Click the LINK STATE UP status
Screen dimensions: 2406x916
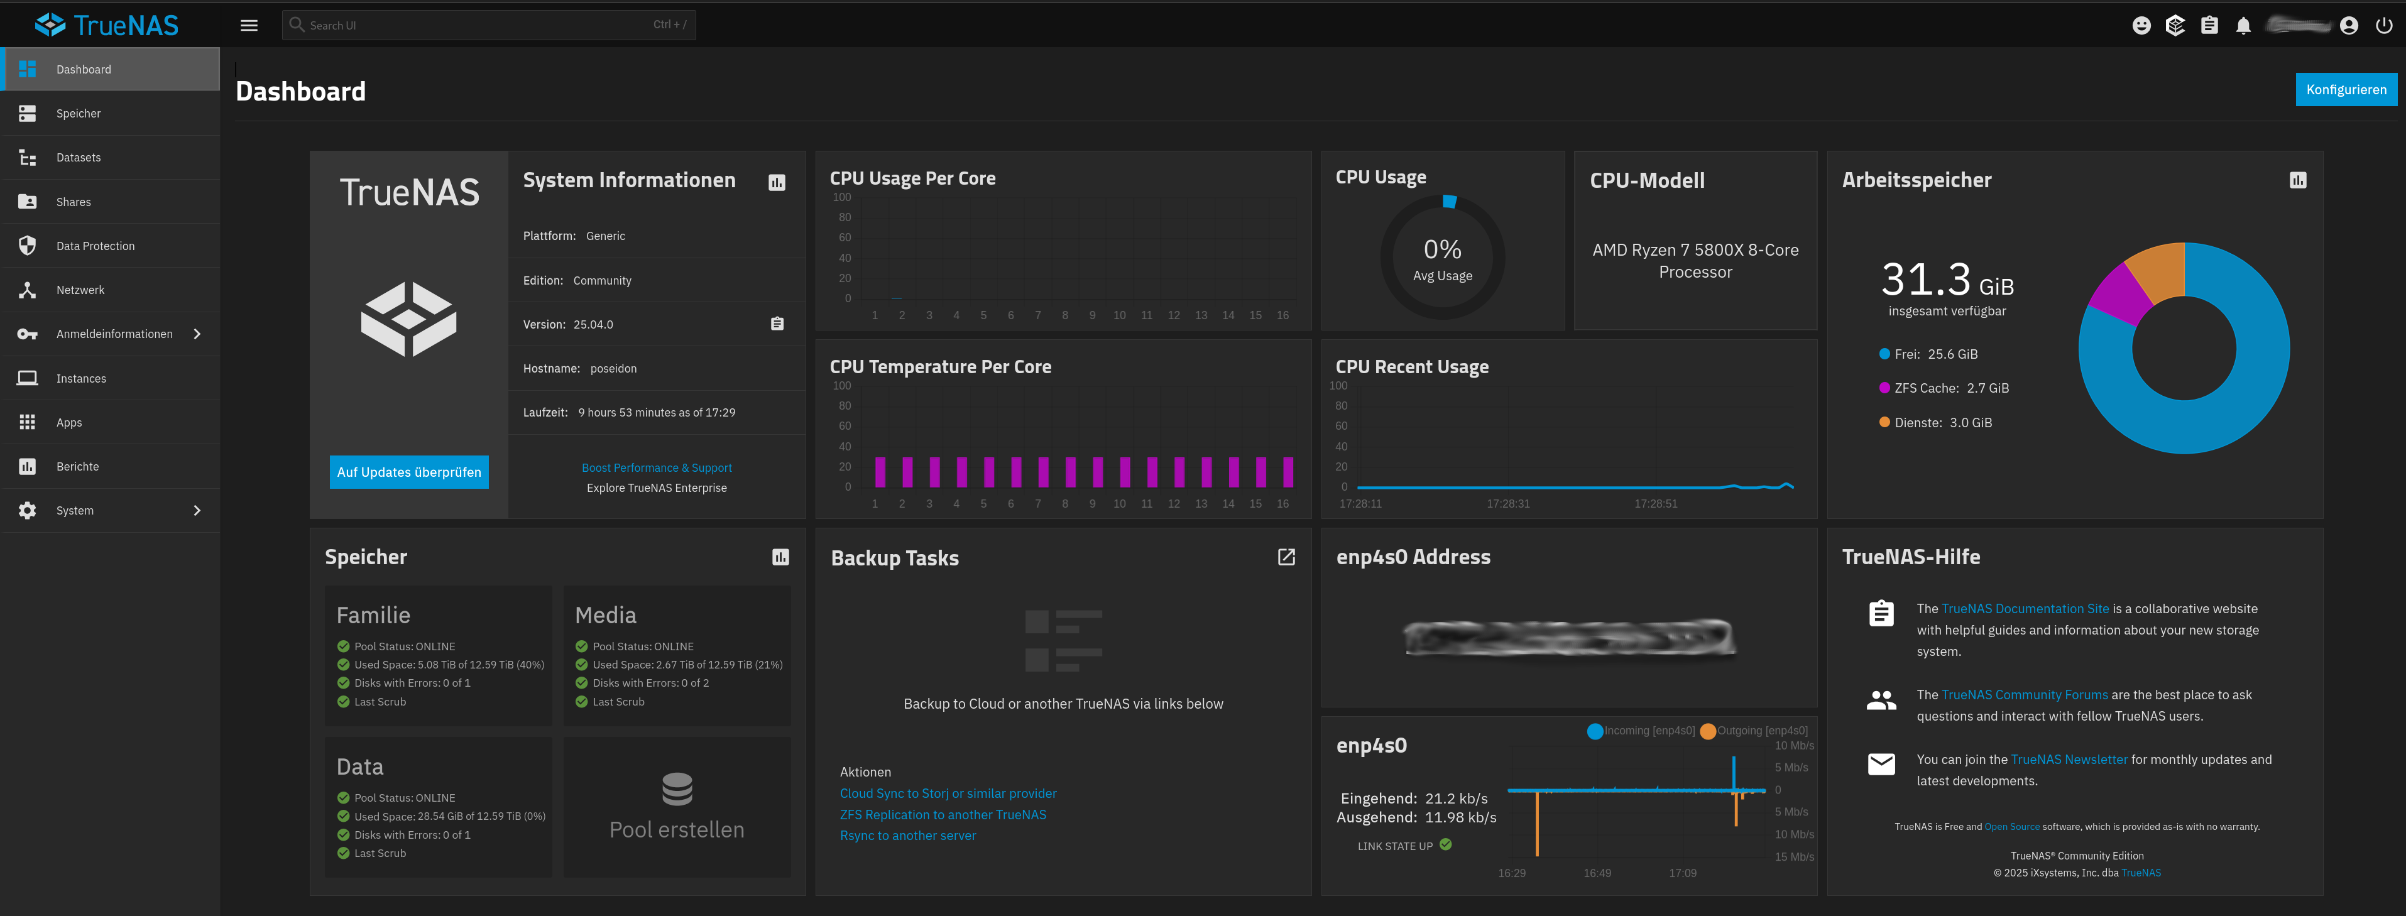[1404, 845]
